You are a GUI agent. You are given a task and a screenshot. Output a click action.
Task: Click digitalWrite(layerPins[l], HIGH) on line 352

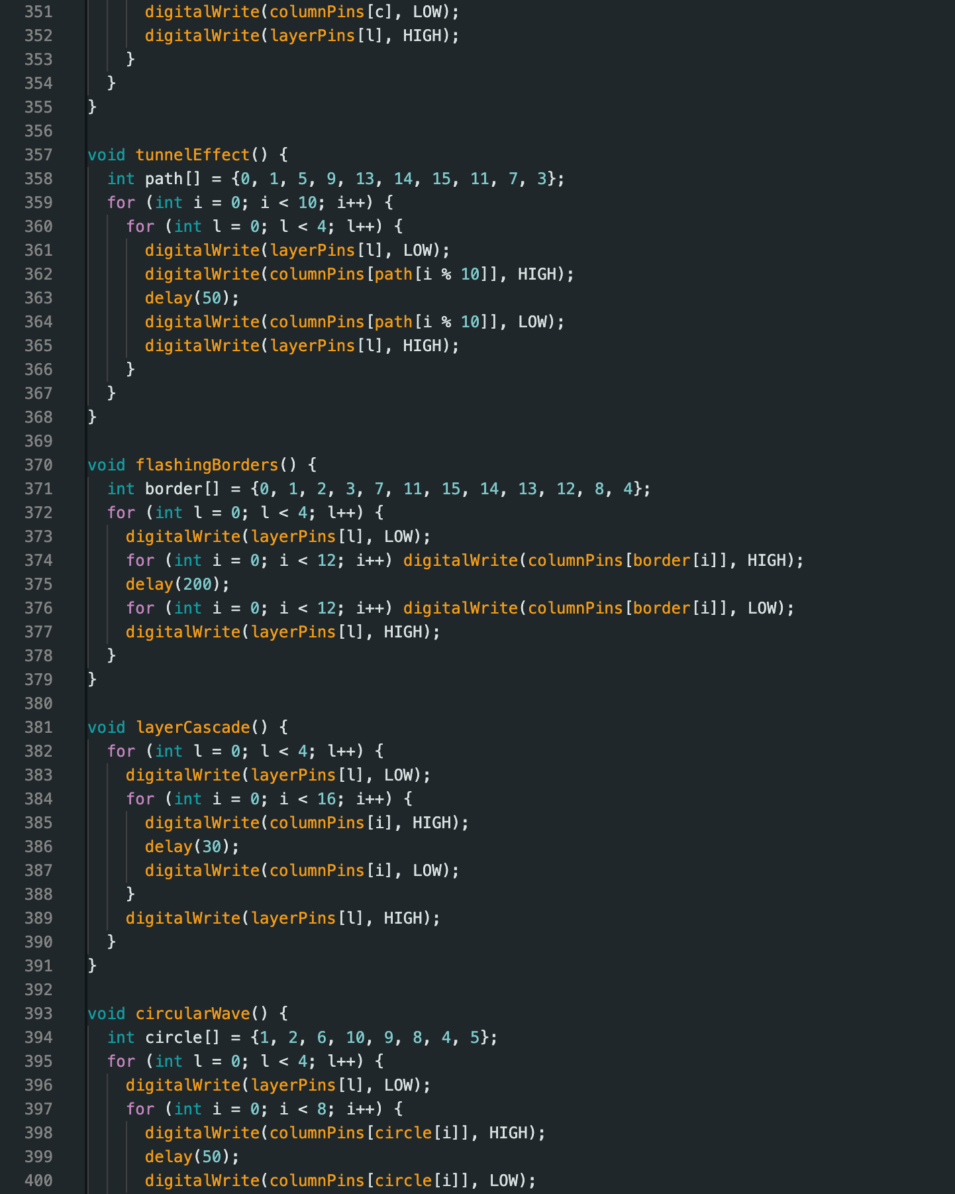pyautogui.click(x=302, y=36)
